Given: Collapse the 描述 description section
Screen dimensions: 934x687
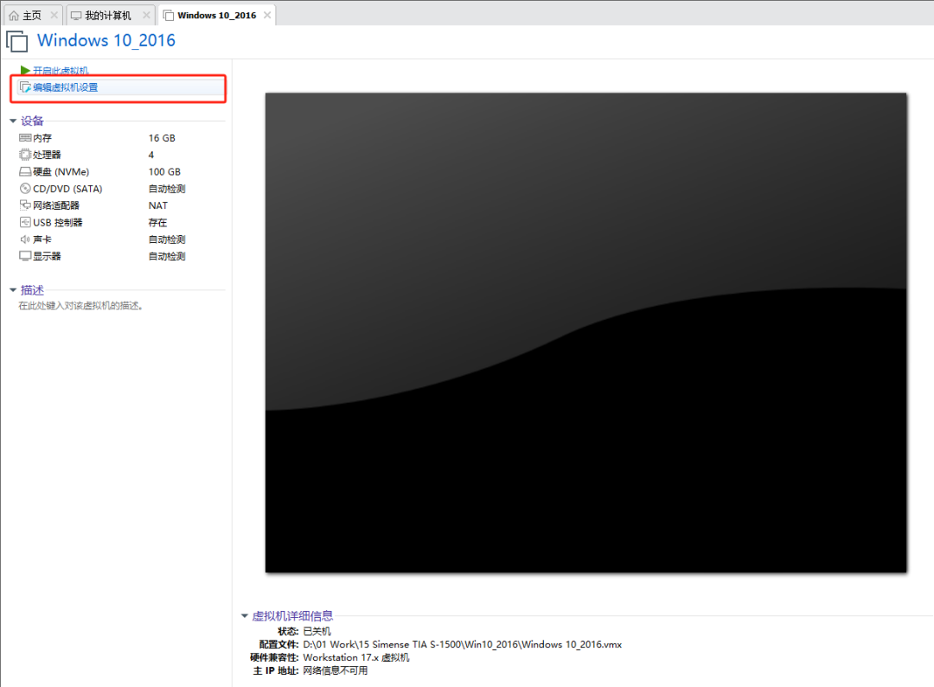Looking at the screenshot, I should click(x=12, y=289).
